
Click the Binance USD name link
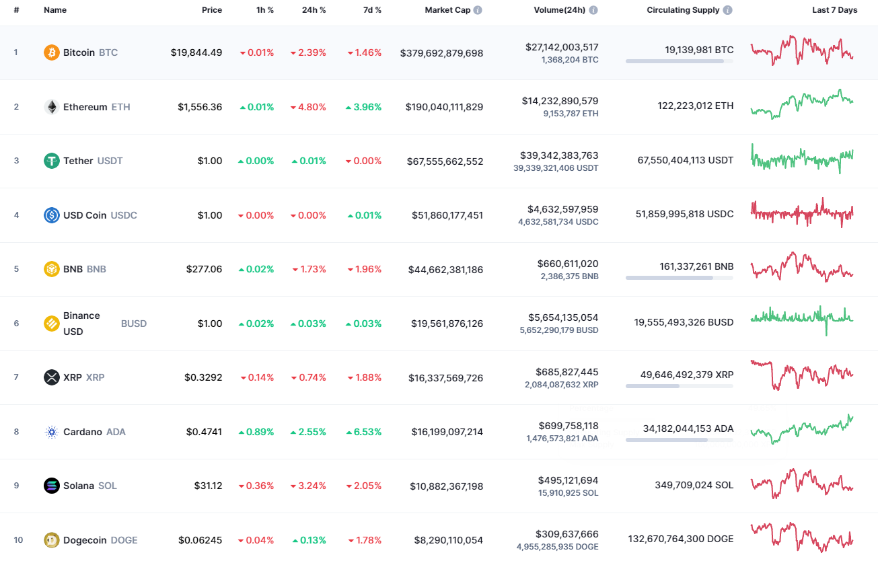[x=81, y=322]
